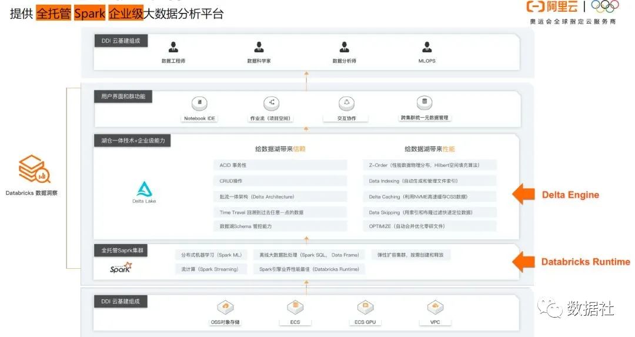Click the ECS GPU hexagon icon
The height and width of the screenshot is (337, 635).
[x=365, y=307]
